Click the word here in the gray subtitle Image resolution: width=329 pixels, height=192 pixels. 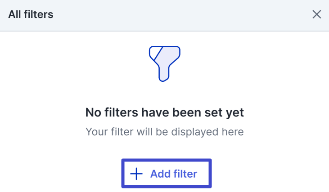(233, 132)
